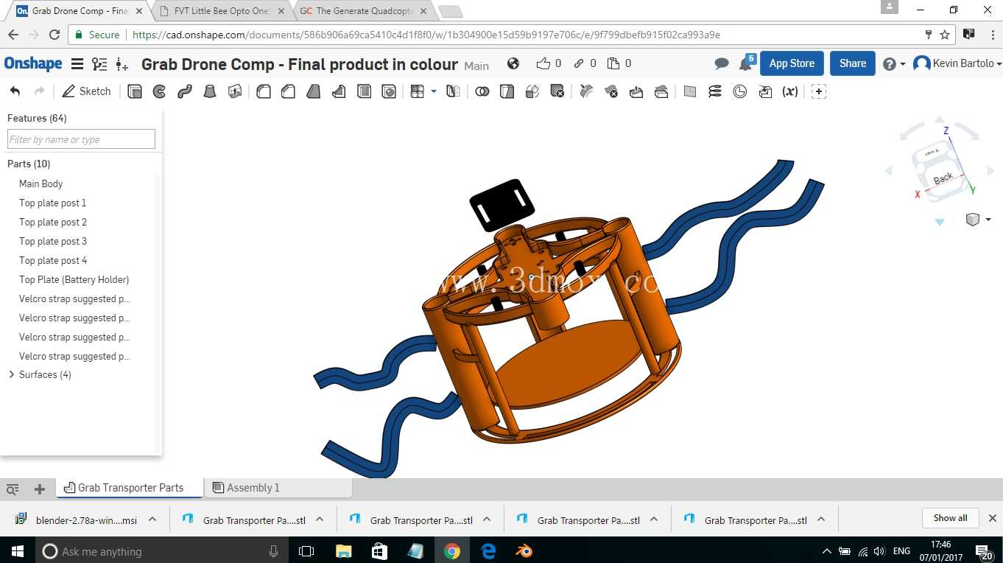Open the versions and history graph
The image size is (1003, 563).
pos(99,64)
